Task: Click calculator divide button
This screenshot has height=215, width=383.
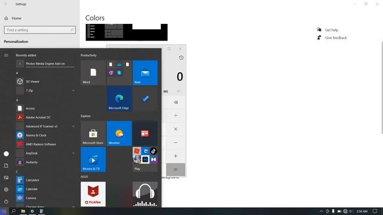Action: click(175, 115)
